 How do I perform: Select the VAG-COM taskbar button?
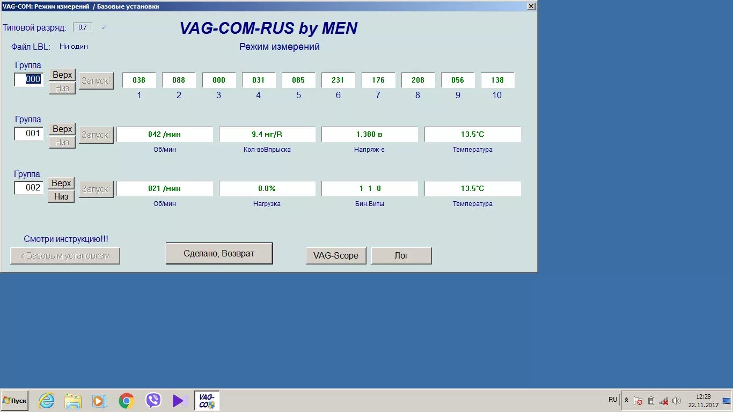click(207, 401)
